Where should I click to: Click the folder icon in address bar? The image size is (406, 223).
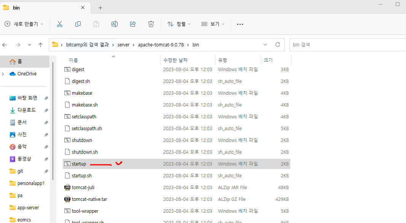pos(55,45)
